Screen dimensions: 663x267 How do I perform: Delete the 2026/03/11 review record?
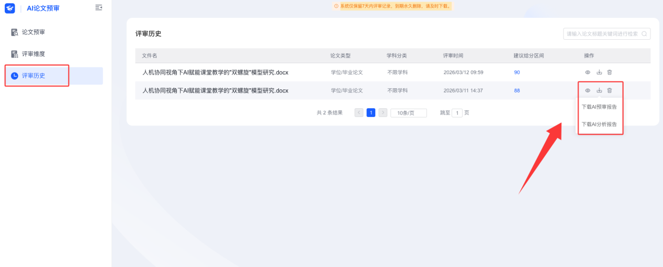(x=610, y=90)
